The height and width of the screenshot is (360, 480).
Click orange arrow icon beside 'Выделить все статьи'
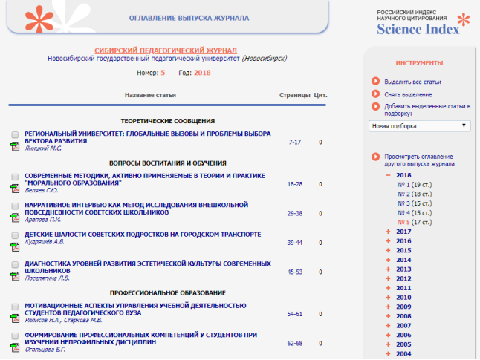click(375, 81)
